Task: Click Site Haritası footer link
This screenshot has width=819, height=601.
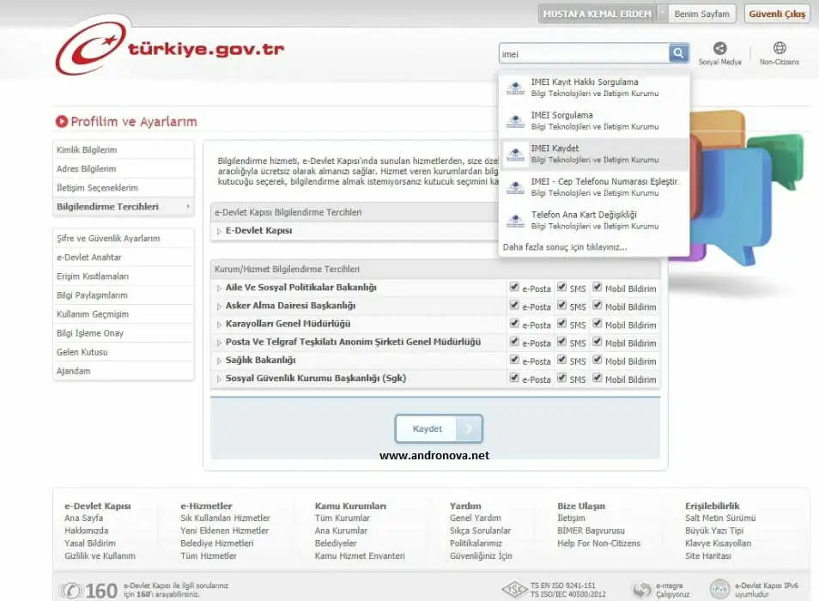Action: pos(707,556)
